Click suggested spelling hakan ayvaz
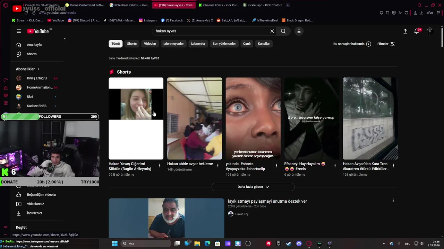The height and width of the screenshot is (249, 444). coord(150,58)
